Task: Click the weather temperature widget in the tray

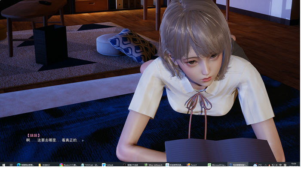Action: (258, 165)
